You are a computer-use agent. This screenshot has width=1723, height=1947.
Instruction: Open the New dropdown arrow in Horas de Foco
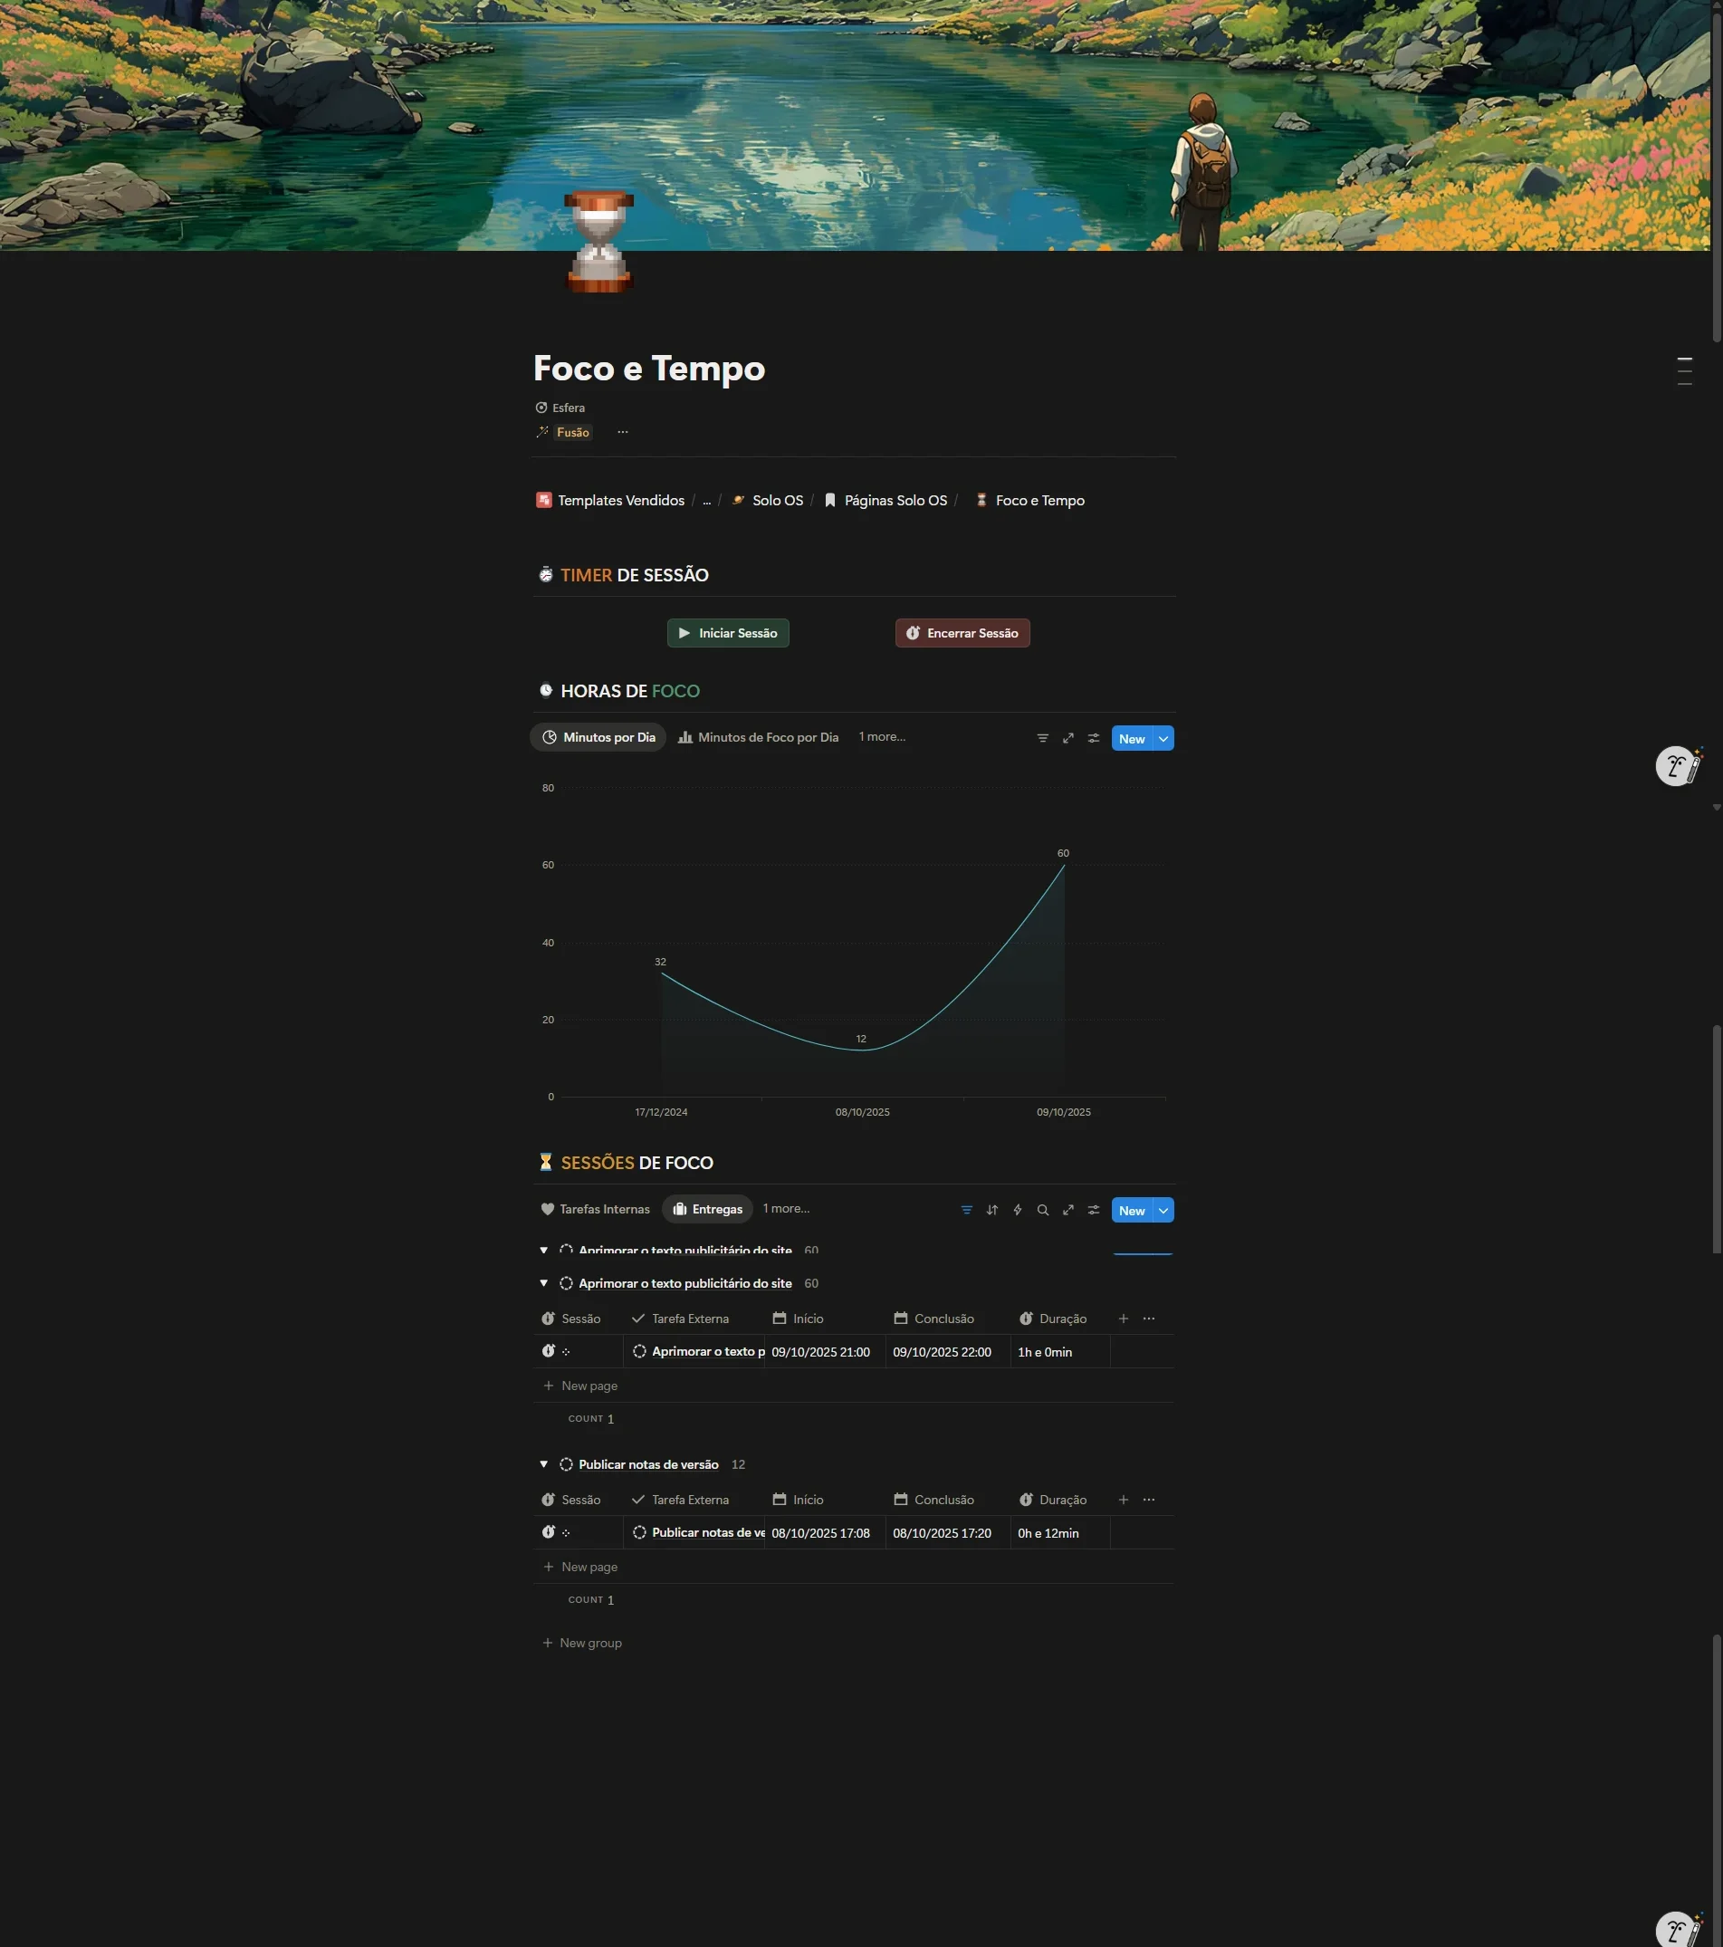[x=1163, y=738]
